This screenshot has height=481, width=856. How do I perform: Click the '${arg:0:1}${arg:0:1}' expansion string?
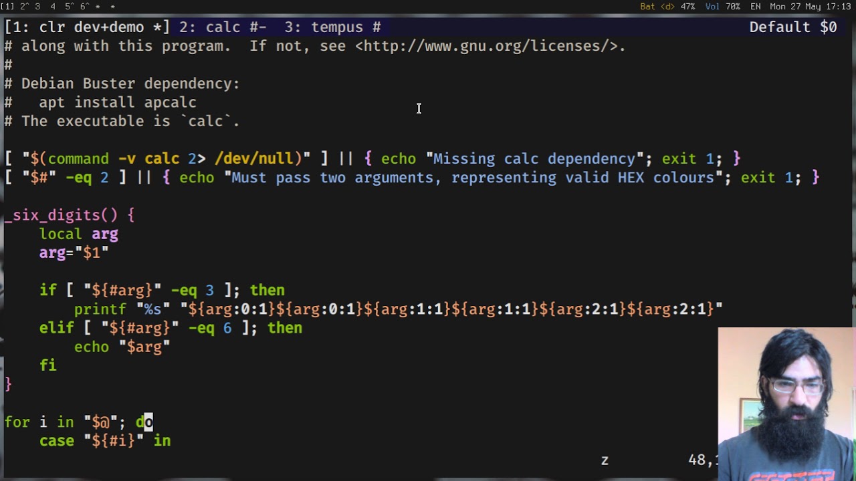pos(276,309)
